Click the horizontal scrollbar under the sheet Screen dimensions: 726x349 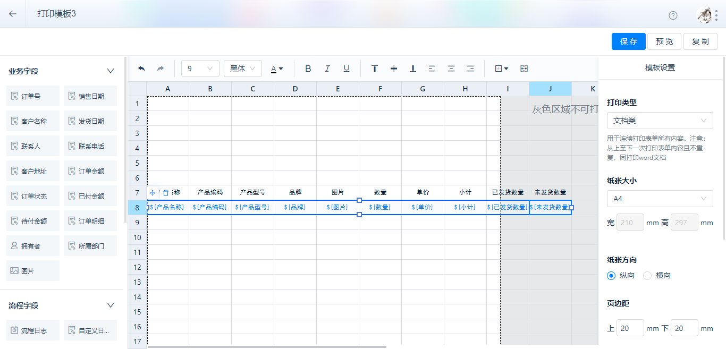[x=267, y=347]
